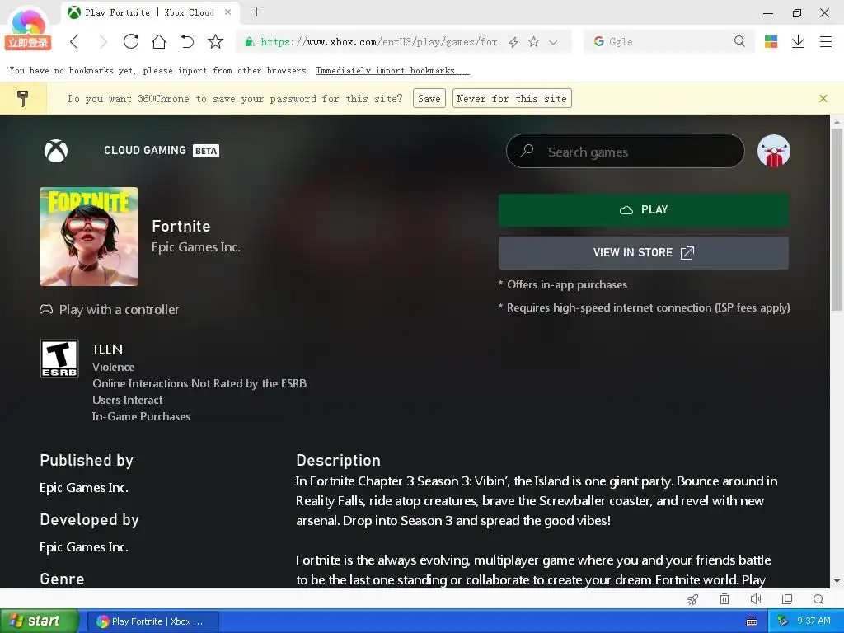Click the 9:37 AM clock
The height and width of the screenshot is (633, 844).
814,621
